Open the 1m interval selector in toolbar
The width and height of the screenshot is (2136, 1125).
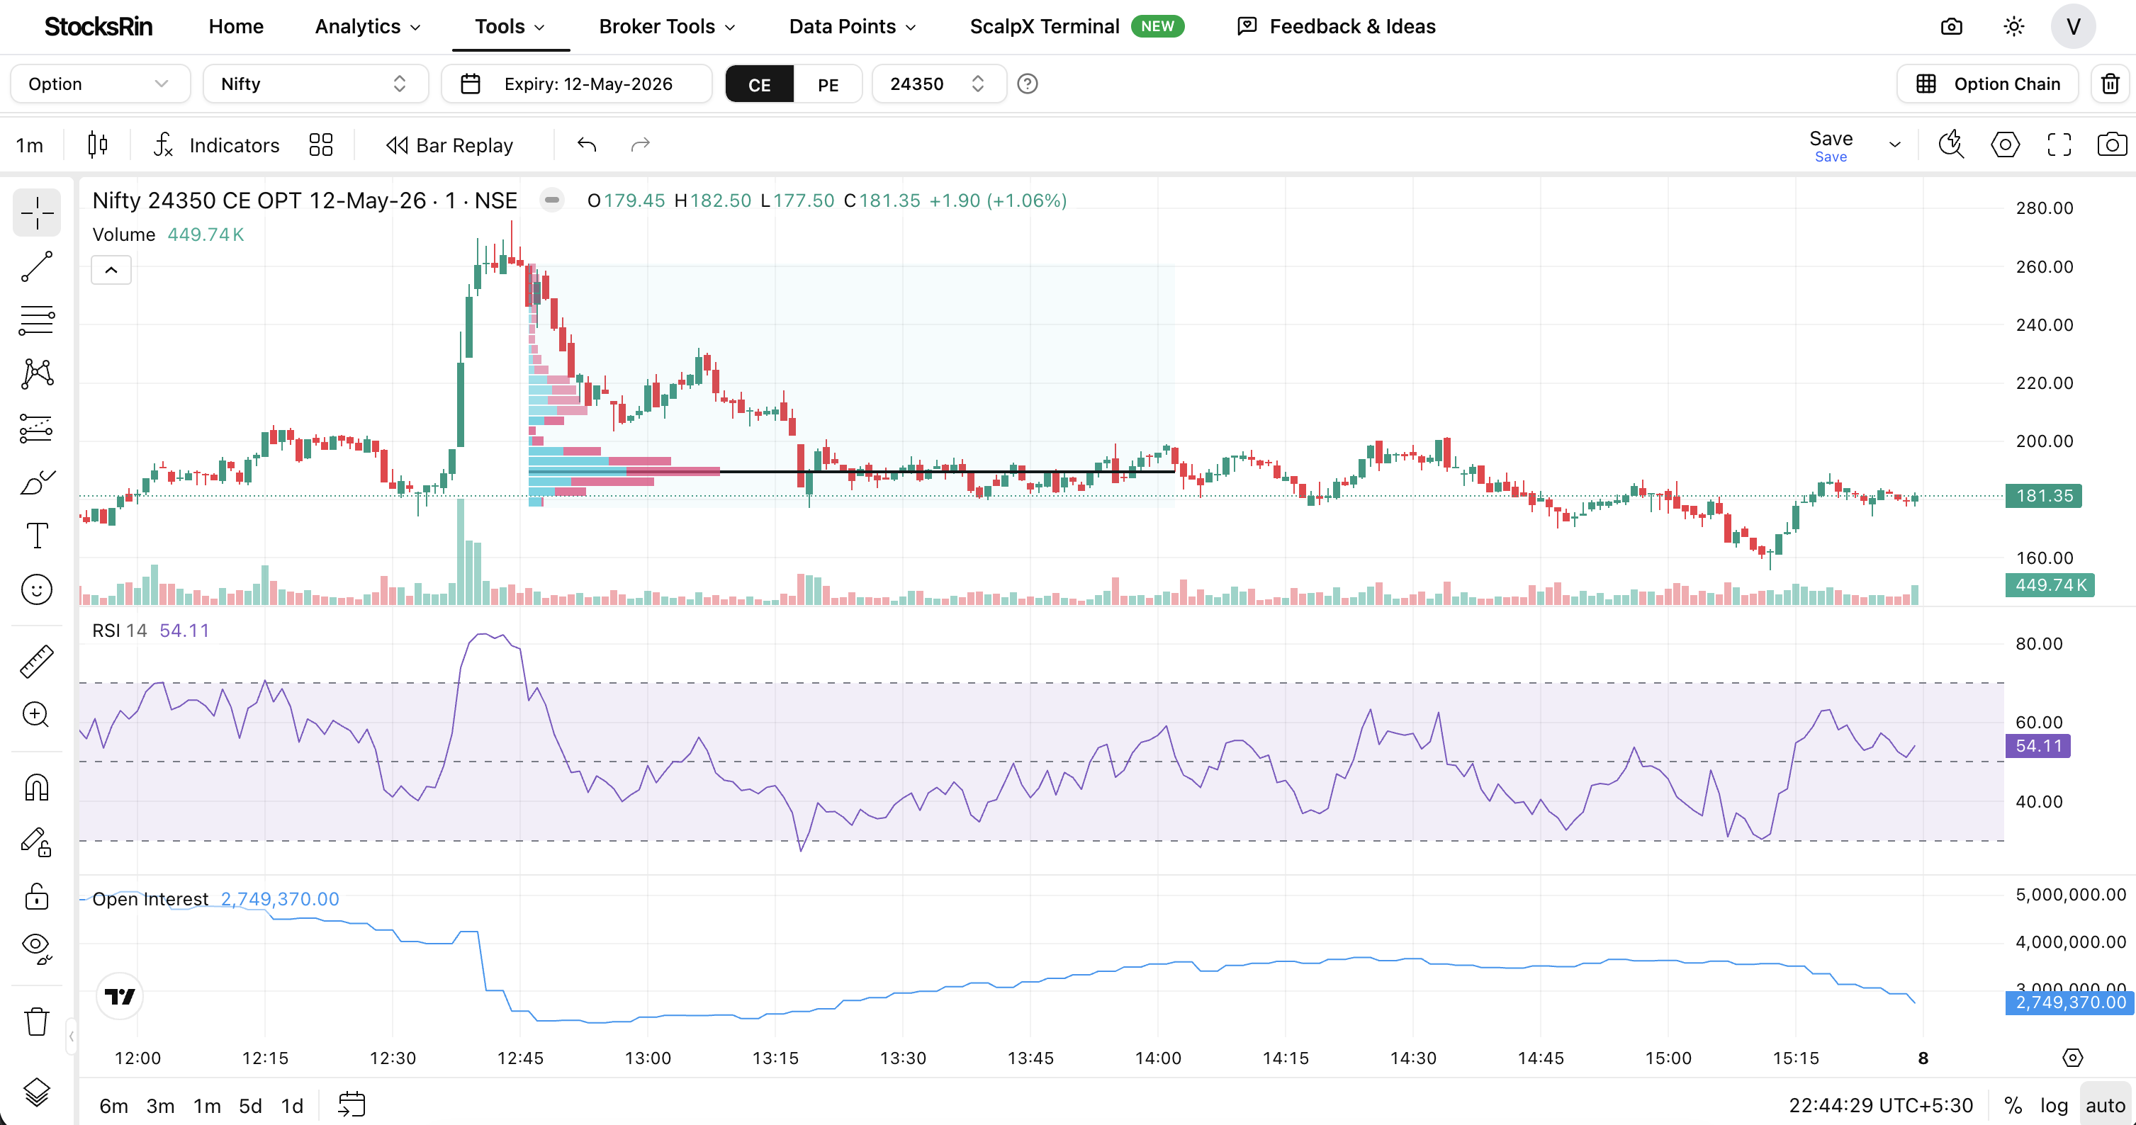coord(30,145)
